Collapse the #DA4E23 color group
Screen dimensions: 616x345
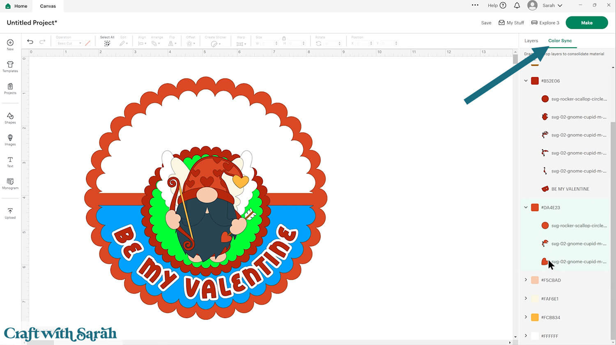coord(526,207)
